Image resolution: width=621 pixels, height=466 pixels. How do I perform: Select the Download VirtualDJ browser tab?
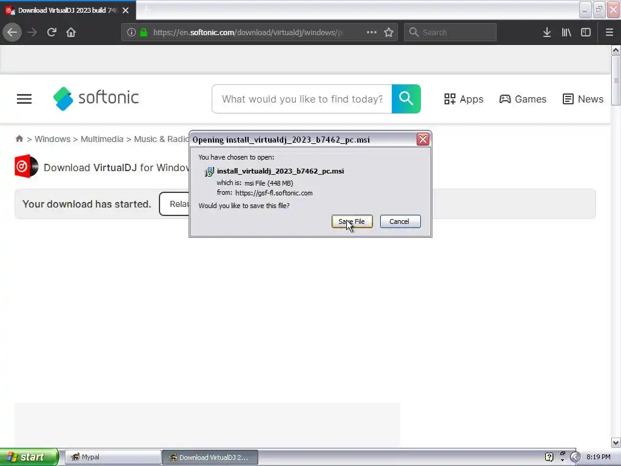(67, 10)
